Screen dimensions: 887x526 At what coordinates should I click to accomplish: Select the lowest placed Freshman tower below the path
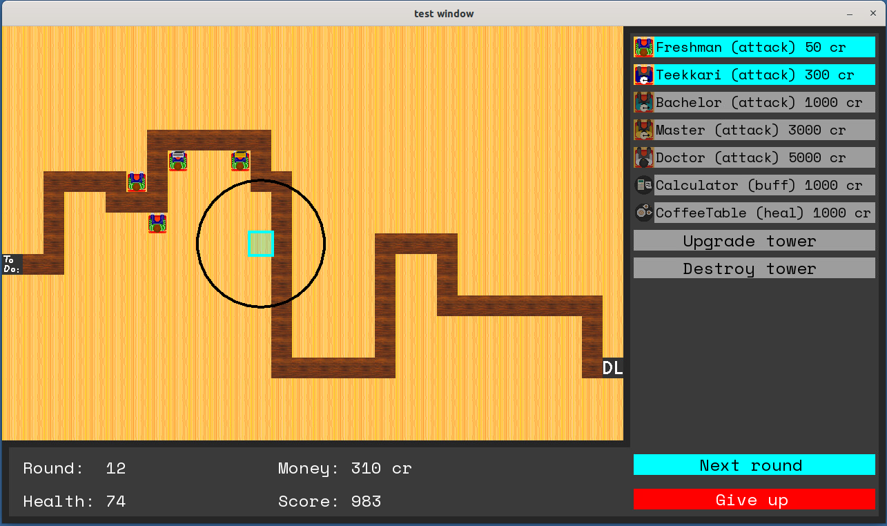pyautogui.click(x=157, y=223)
